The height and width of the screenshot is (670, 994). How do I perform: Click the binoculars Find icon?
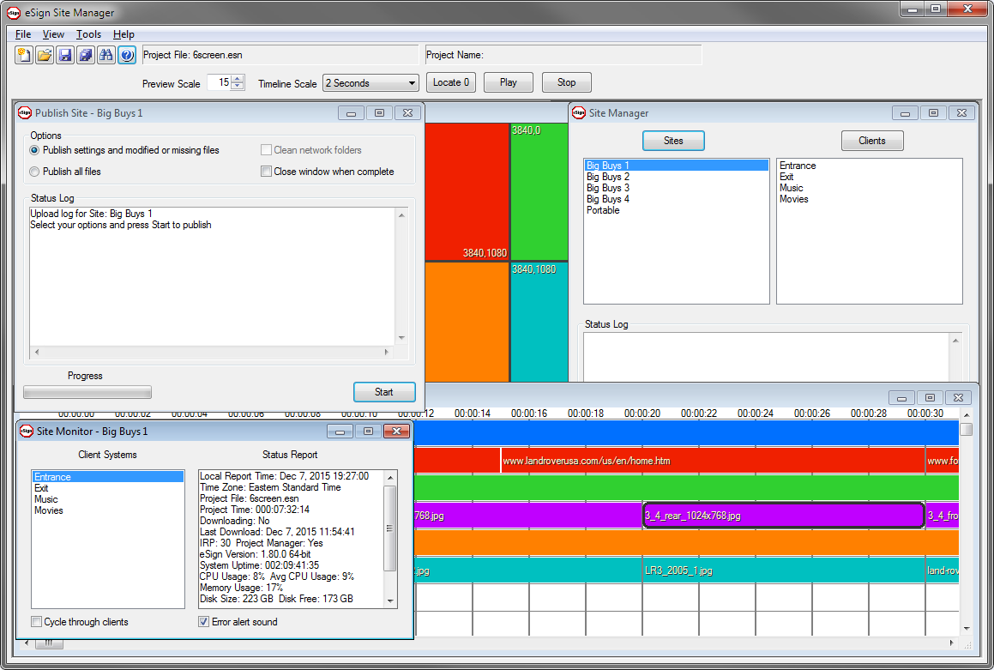106,56
